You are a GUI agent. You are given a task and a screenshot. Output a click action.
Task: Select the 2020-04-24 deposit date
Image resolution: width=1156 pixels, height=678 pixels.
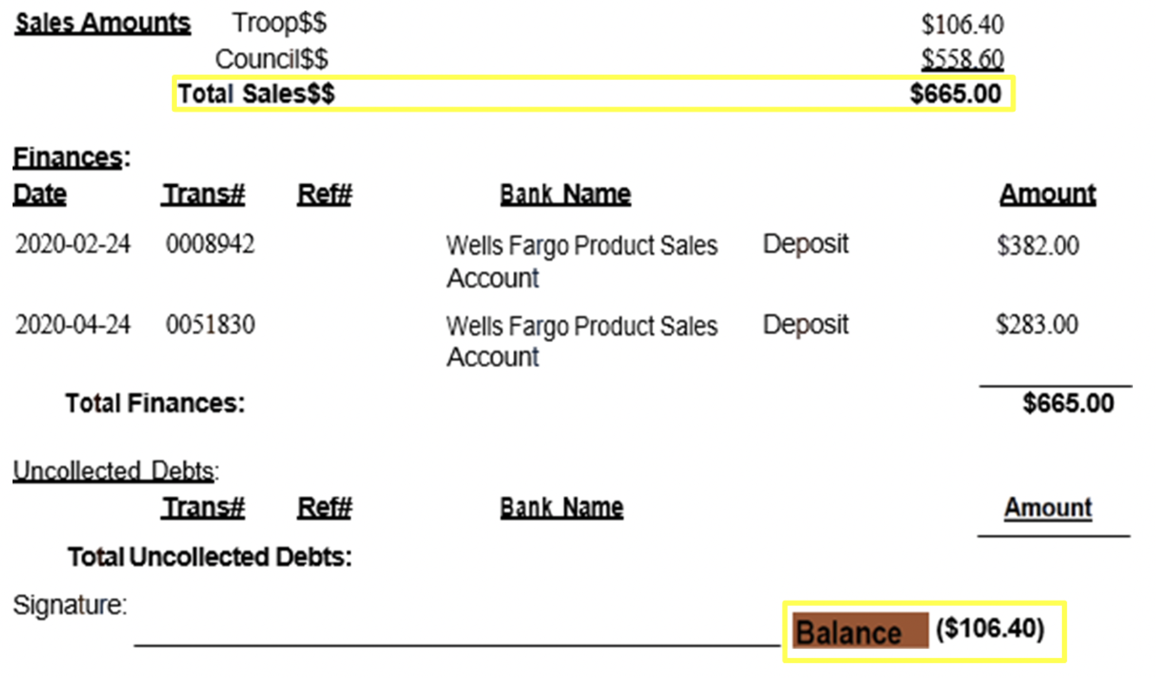[x=72, y=325]
